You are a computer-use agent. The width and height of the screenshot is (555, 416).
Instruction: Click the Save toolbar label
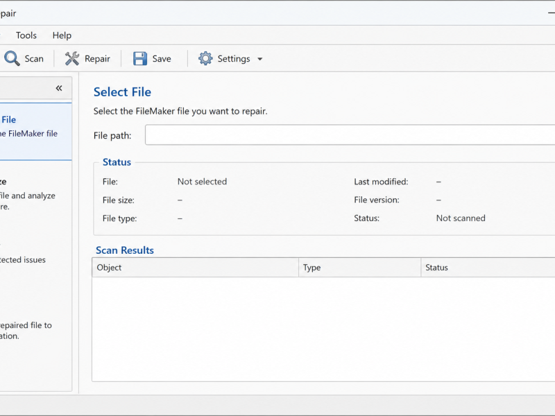click(162, 59)
